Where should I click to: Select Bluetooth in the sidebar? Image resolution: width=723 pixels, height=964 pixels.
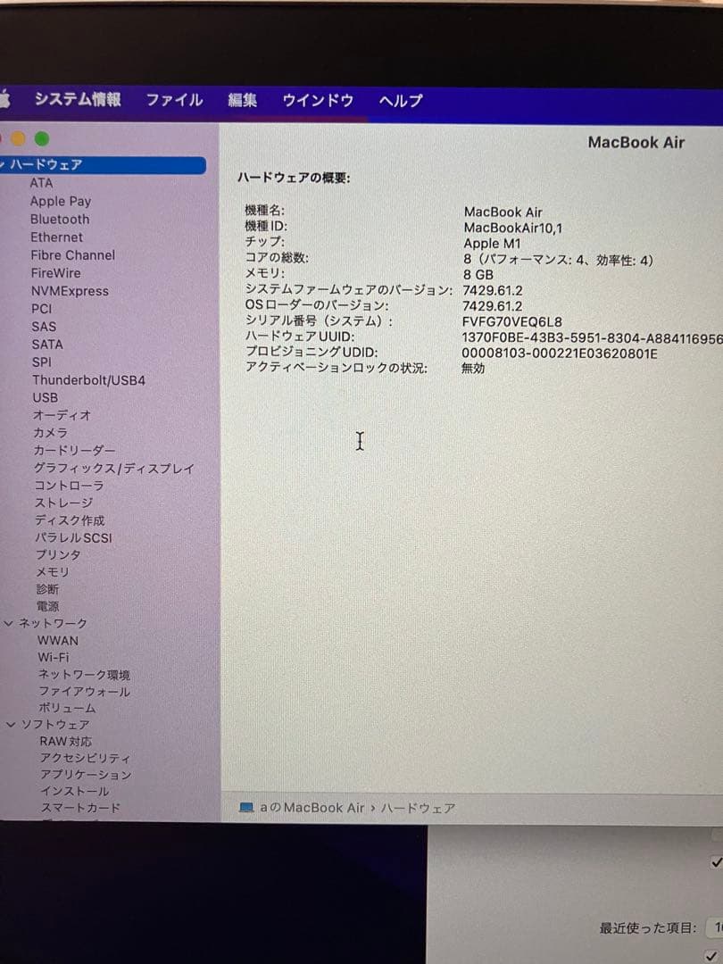[x=59, y=219]
